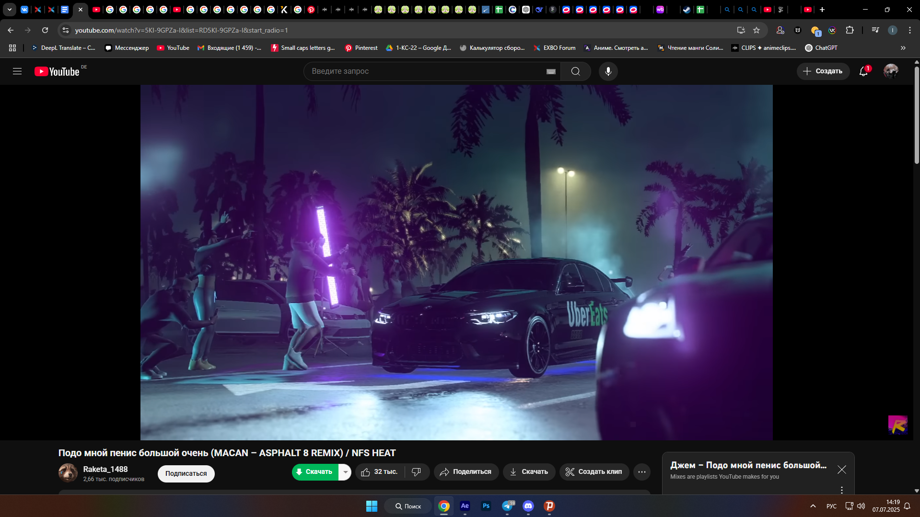Screen dimensions: 920x517
Task: Expand the green Скачать dropdown arrow
Action: [x=345, y=472]
